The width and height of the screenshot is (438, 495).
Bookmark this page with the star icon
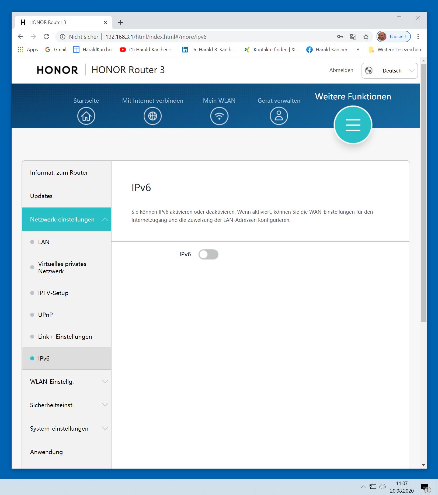[x=366, y=37]
